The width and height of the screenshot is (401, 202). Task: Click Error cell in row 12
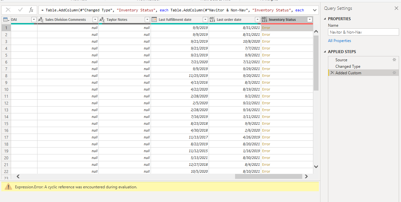click(x=287, y=103)
